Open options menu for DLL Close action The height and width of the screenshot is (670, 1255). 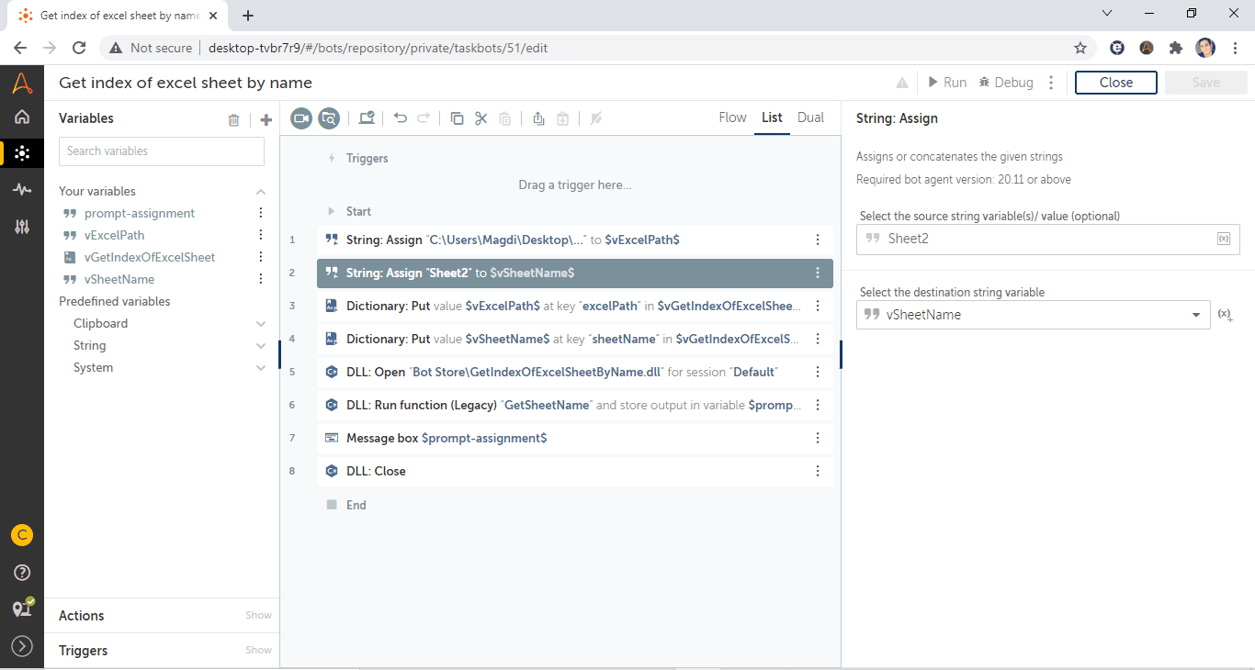pos(818,471)
